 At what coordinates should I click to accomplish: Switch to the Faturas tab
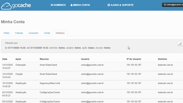[19, 33]
